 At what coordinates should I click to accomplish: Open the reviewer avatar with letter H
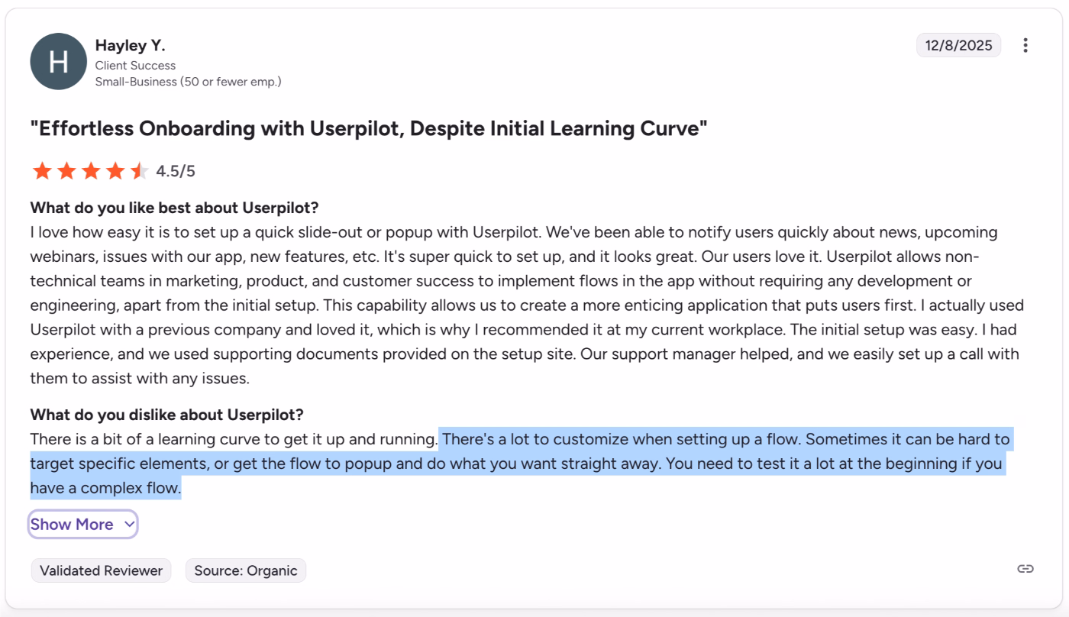[x=58, y=61]
